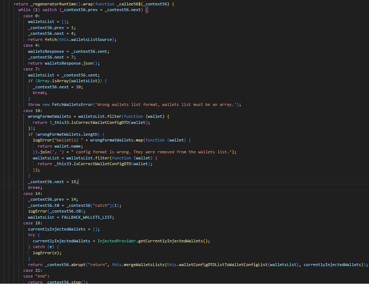
Task: Click the '_context56.next = 4;' statement
Action: coord(52,33)
